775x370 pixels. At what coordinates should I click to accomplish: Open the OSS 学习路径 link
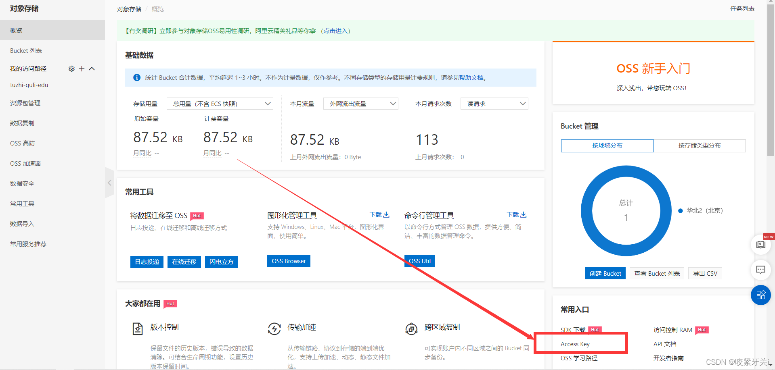(579, 358)
